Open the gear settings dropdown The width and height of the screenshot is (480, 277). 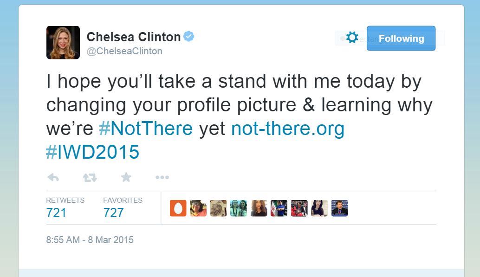click(x=352, y=38)
